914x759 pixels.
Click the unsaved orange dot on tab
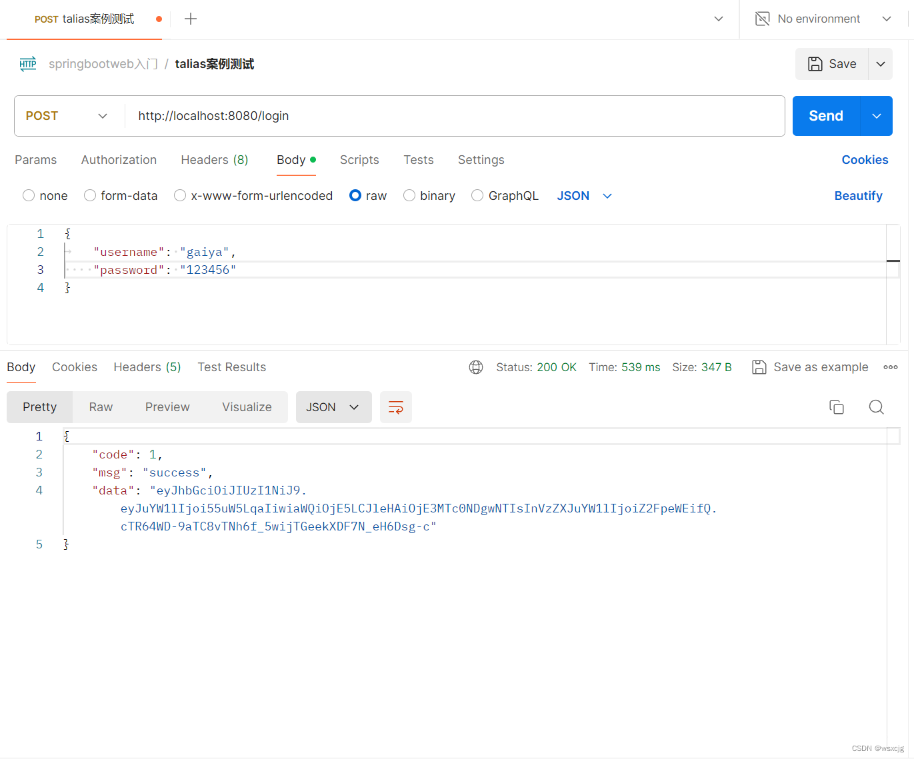pyautogui.click(x=159, y=19)
